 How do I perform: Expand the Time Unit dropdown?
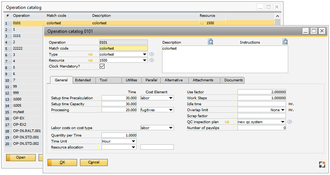[x=134, y=141]
